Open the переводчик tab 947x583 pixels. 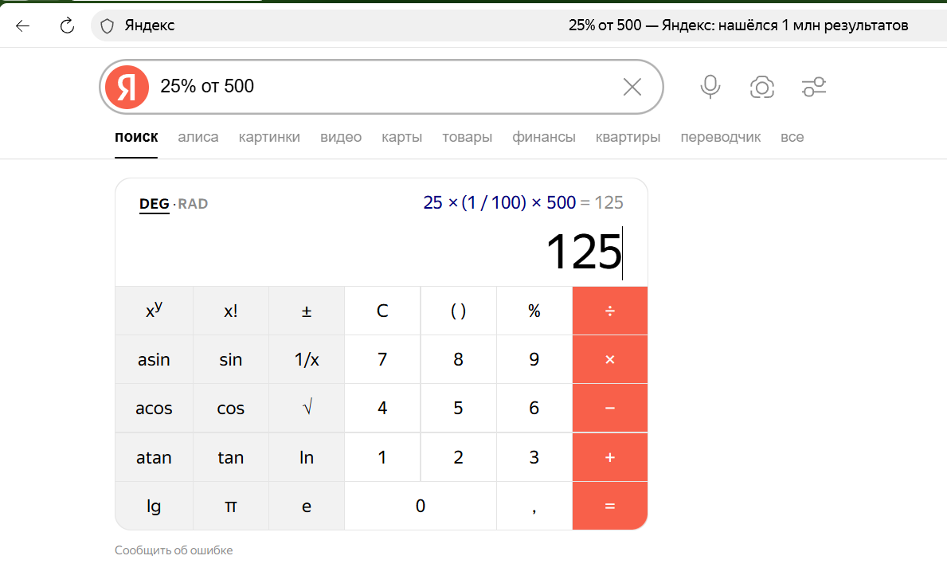720,137
